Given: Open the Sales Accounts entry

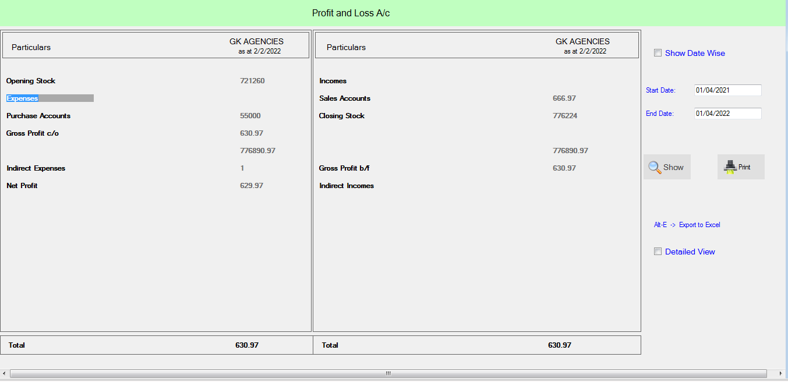Looking at the screenshot, I should coord(345,98).
